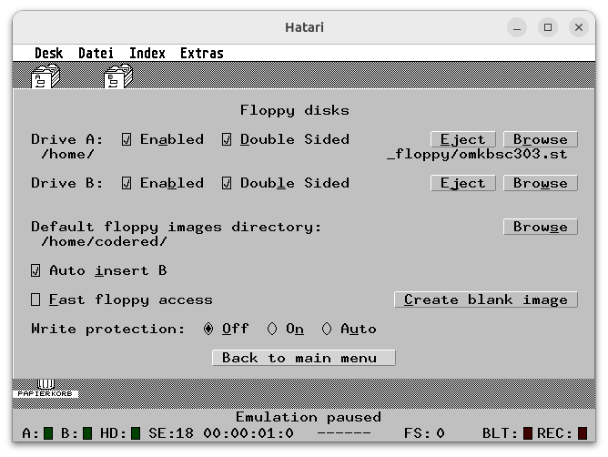The width and height of the screenshot is (608, 457).
Task: Close the Hatari window
Action: click(x=579, y=27)
